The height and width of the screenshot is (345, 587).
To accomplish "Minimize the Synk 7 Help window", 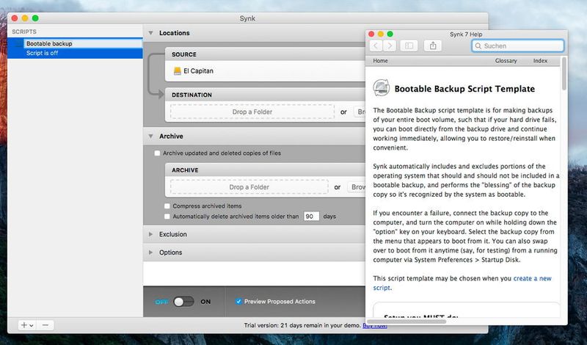I will pos(381,34).
